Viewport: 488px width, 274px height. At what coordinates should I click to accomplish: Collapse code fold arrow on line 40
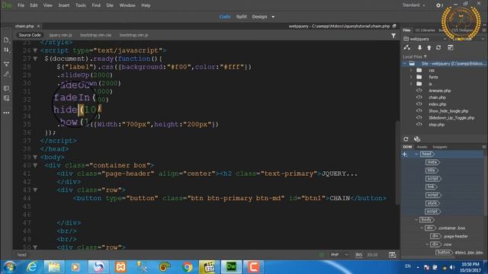(35, 165)
